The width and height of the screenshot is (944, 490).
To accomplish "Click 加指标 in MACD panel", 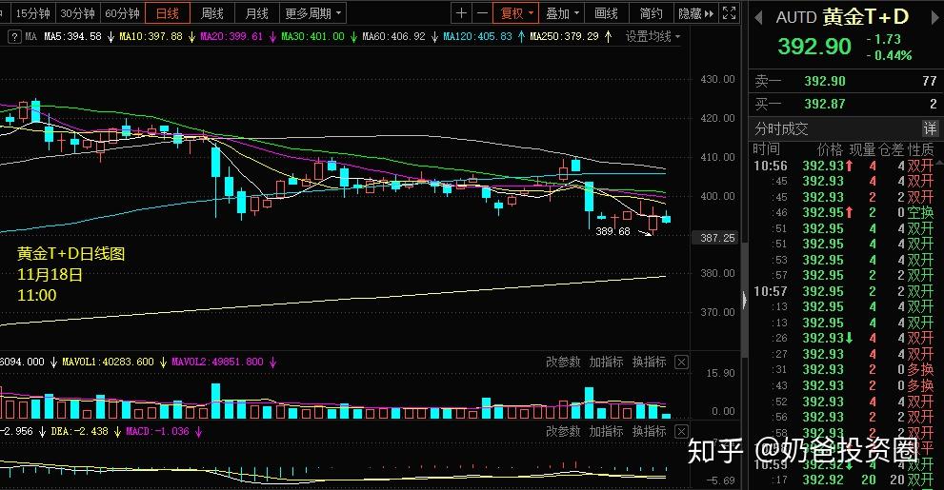I will 606,432.
